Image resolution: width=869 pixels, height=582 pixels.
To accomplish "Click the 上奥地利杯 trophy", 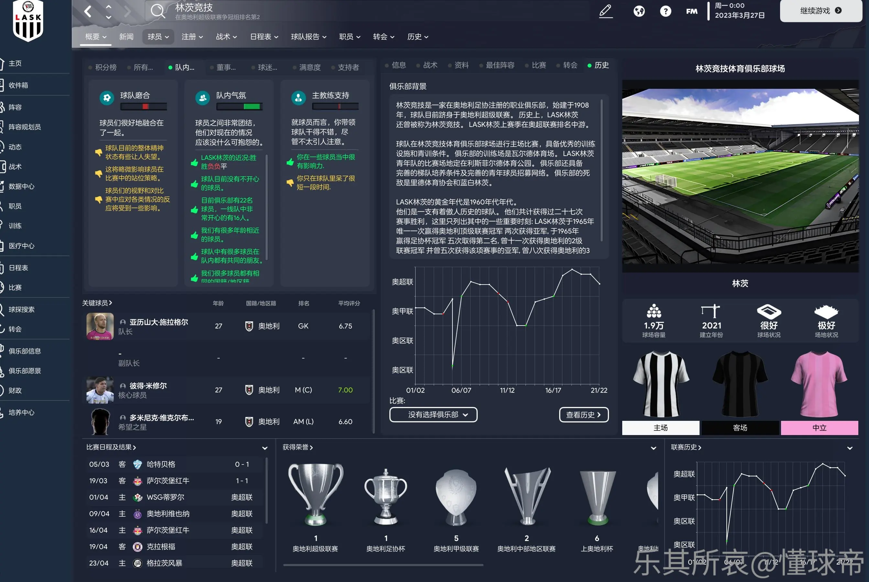I will click(x=597, y=498).
